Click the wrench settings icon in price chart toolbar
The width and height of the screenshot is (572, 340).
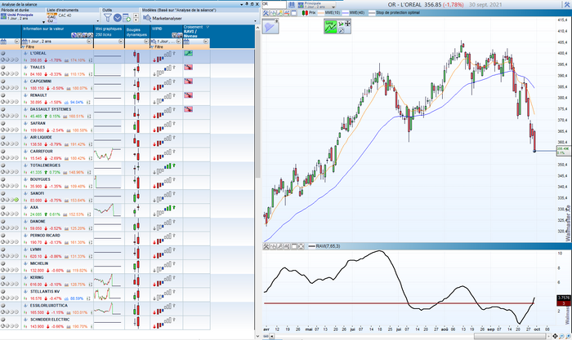tap(266, 13)
